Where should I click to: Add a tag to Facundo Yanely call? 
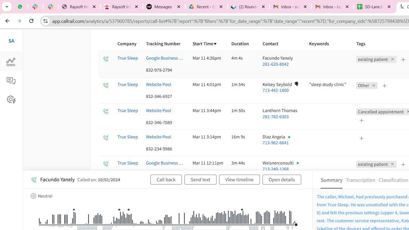[403, 60]
